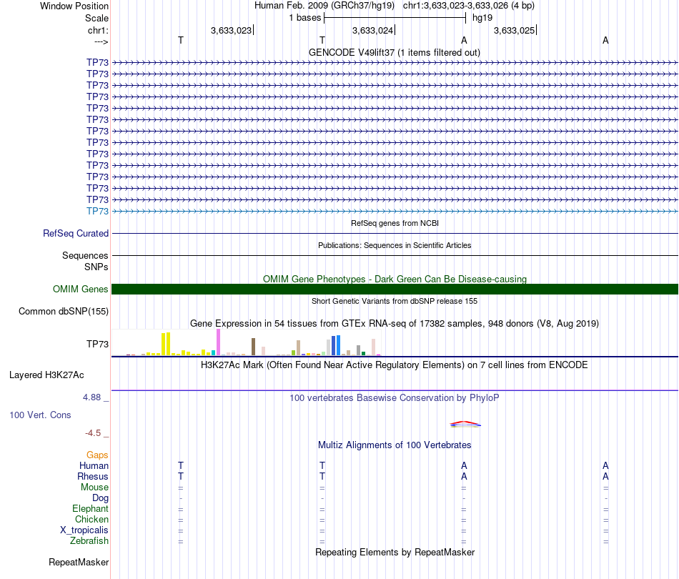The image size is (679, 579).
Task: Select the Dog alignment row label
Action: [x=101, y=498]
